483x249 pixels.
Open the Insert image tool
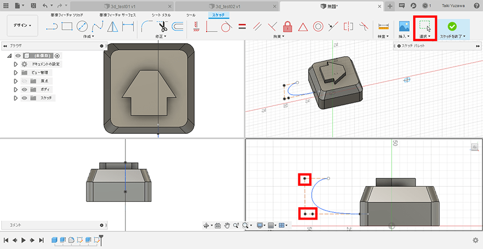[404, 26]
